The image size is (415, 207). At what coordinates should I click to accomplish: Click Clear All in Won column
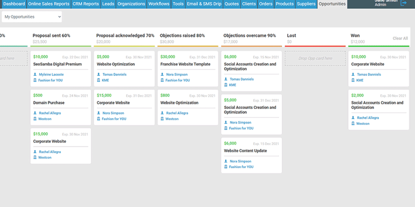click(x=400, y=38)
